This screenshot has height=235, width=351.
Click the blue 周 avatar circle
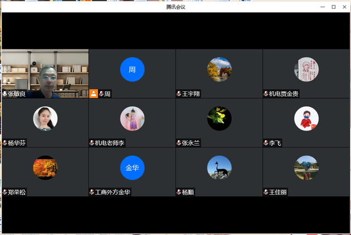click(x=132, y=69)
